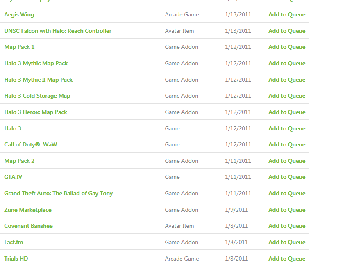Add Covenant Banshee to queue
Image resolution: width=338 pixels, height=270 pixels.
click(x=287, y=226)
